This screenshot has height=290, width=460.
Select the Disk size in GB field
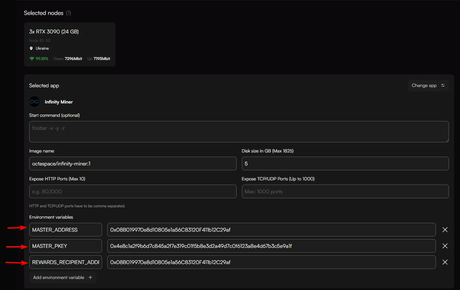pos(345,163)
